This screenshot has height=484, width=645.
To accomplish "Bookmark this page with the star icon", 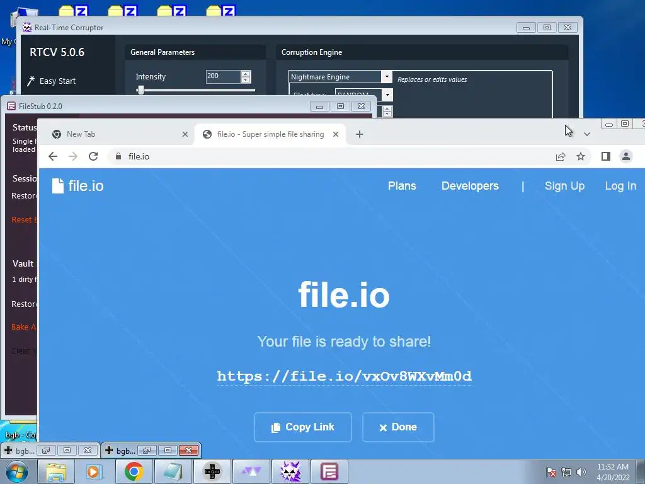I will [x=580, y=156].
